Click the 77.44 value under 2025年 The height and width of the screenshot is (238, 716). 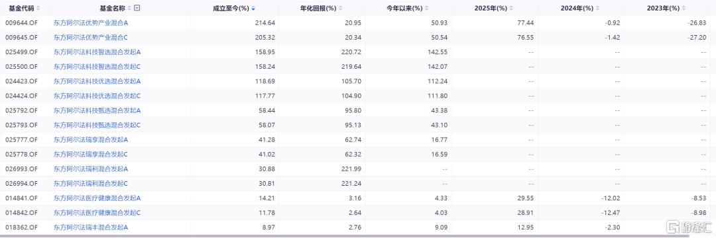click(526, 22)
